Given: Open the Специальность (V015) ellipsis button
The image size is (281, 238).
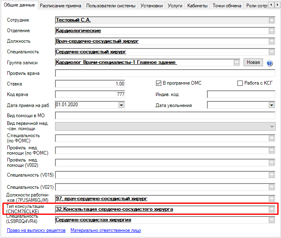Looking at the screenshot, I should pyautogui.click(x=272, y=175).
